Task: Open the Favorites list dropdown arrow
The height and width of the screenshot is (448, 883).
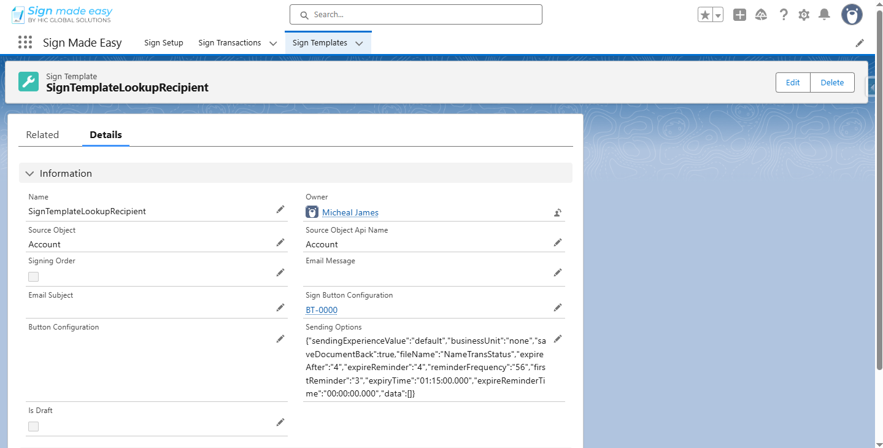Action: coord(717,15)
